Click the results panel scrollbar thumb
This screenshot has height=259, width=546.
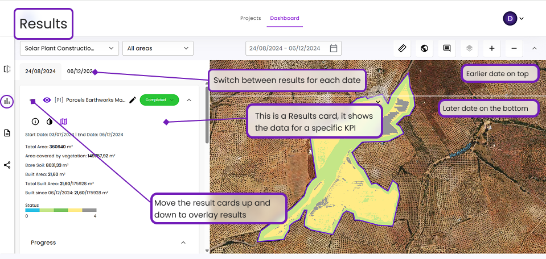(207, 116)
